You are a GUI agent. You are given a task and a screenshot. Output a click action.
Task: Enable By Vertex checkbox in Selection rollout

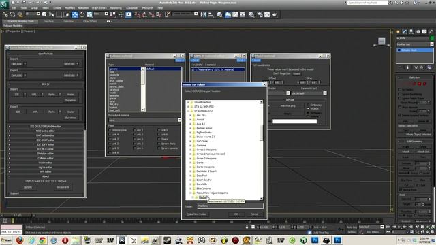click(400, 90)
